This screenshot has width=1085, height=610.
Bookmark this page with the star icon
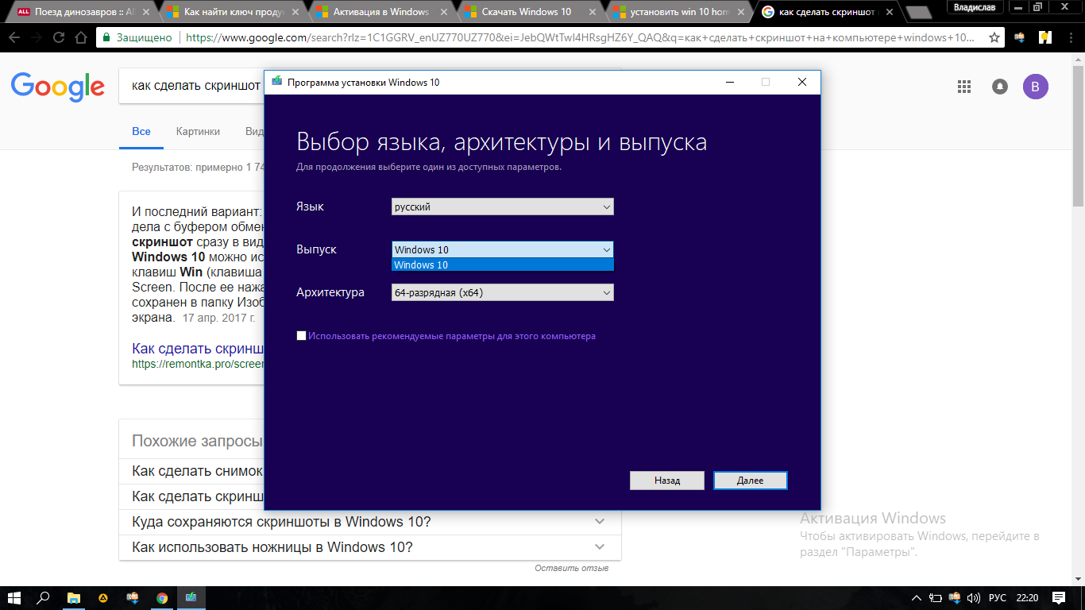[994, 37]
